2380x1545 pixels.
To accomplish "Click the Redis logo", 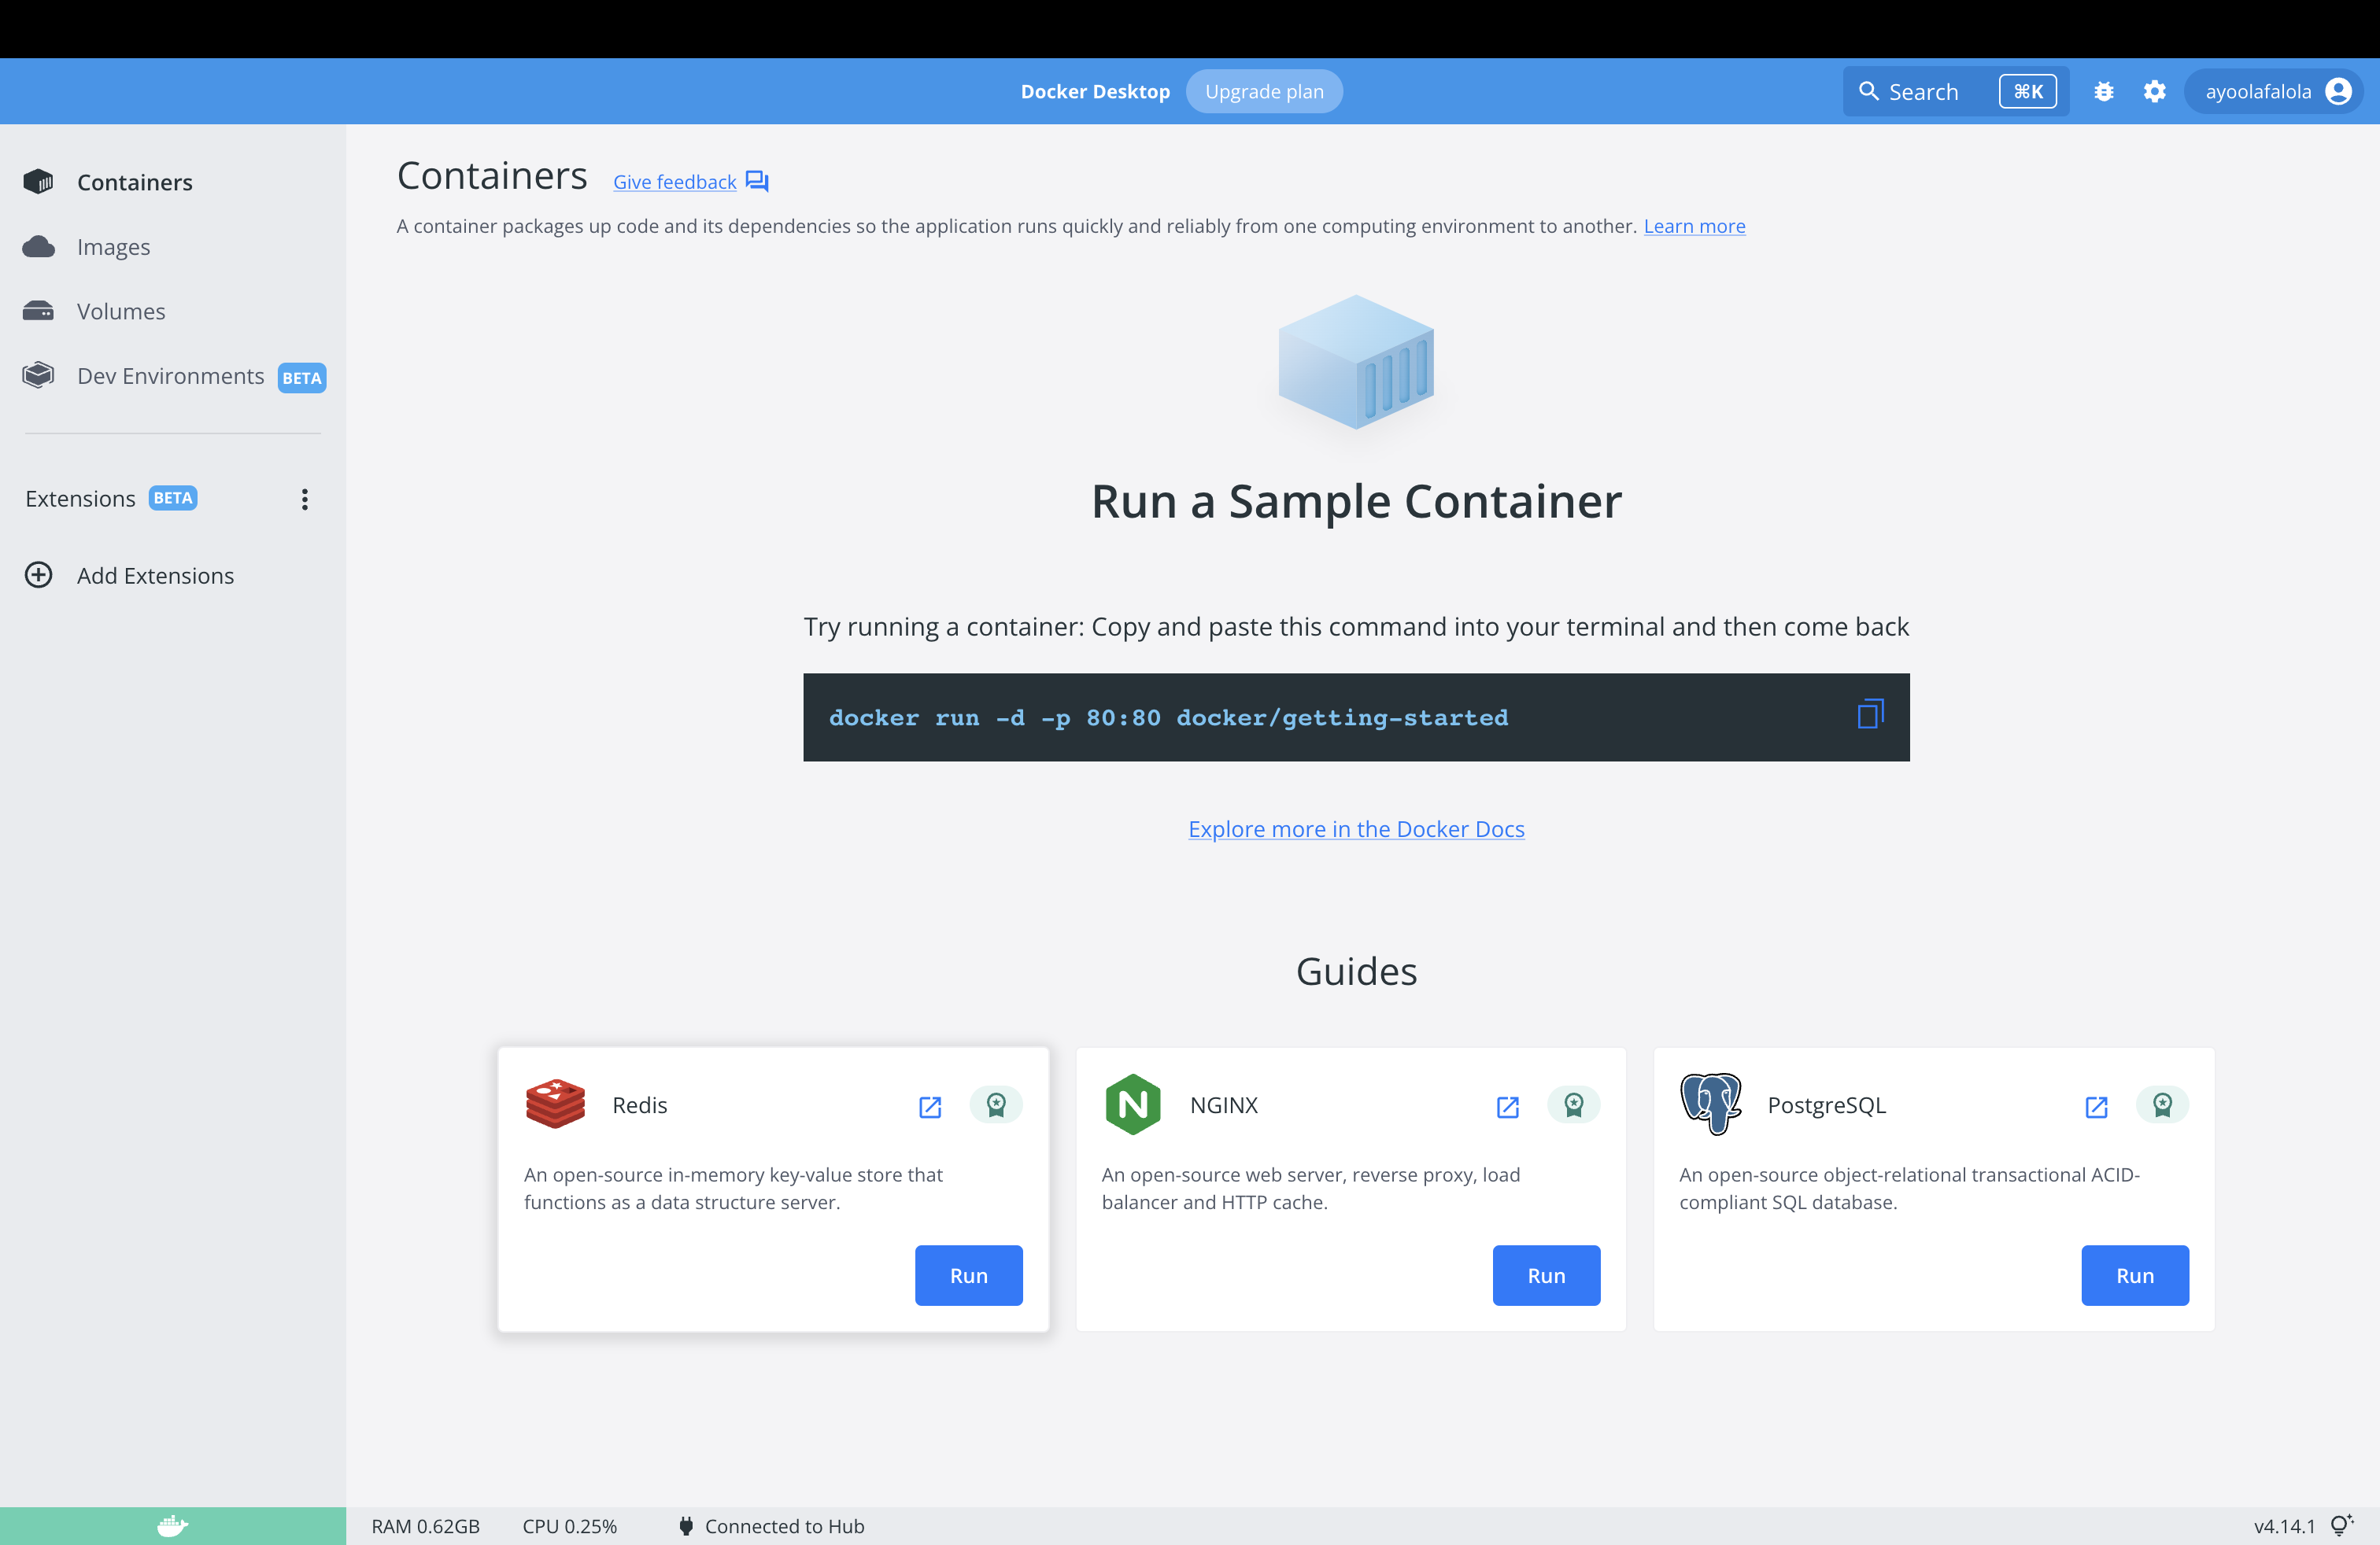I will [555, 1104].
